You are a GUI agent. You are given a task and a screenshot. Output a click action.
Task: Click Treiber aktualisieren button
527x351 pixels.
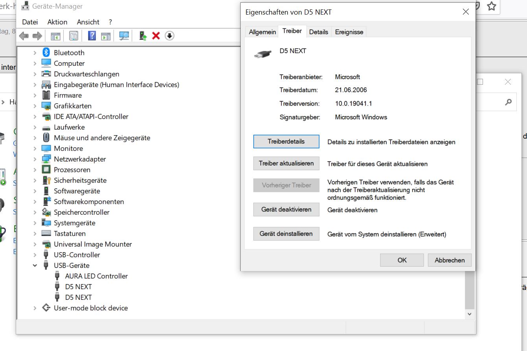pyautogui.click(x=286, y=163)
